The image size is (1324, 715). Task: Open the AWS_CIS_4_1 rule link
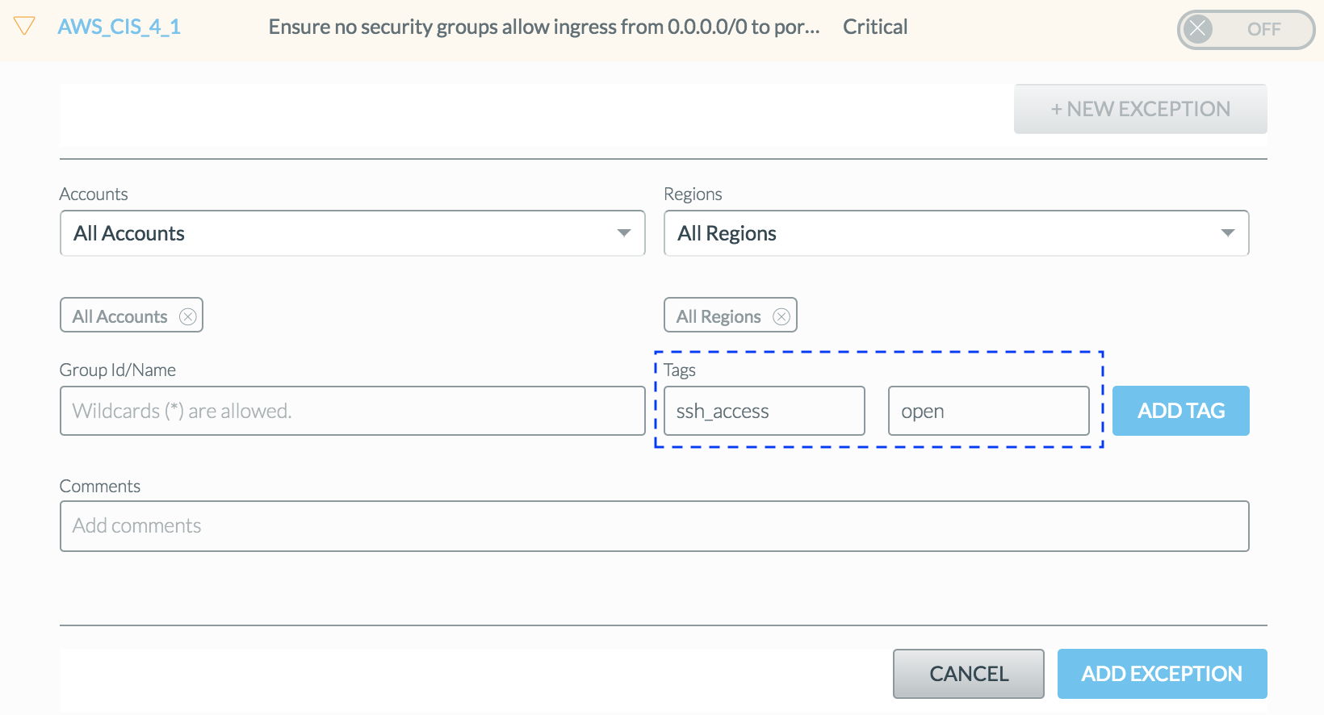(119, 27)
